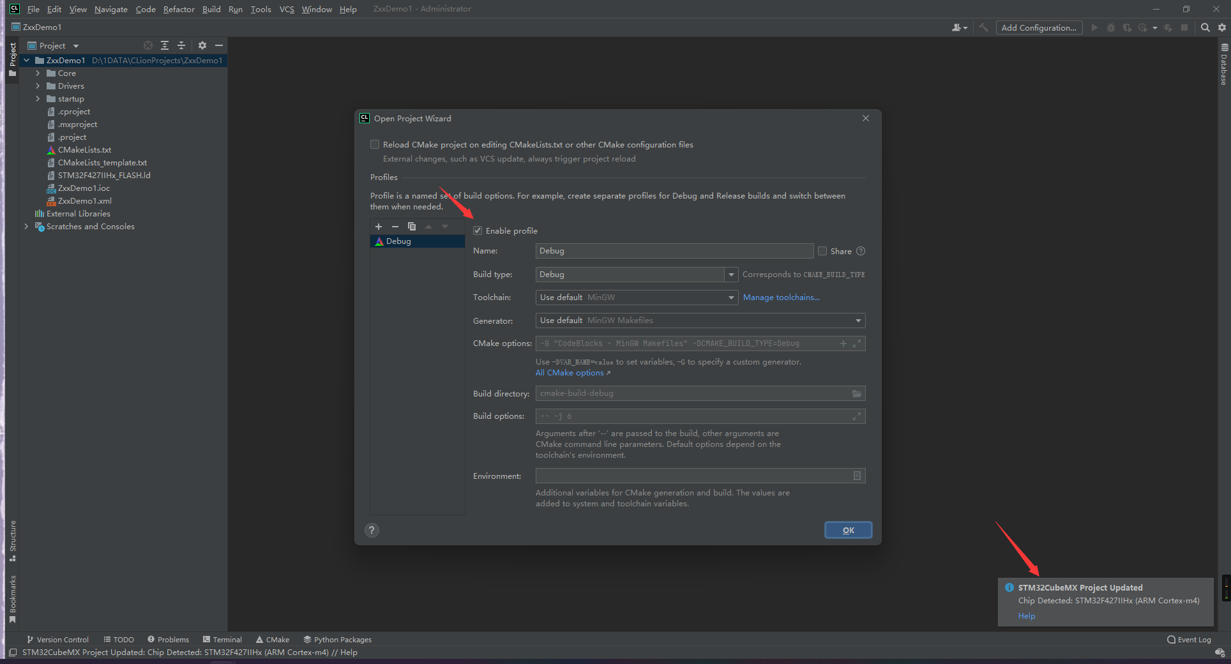Open the Database side panel
The image size is (1231, 664).
(x=1224, y=64)
